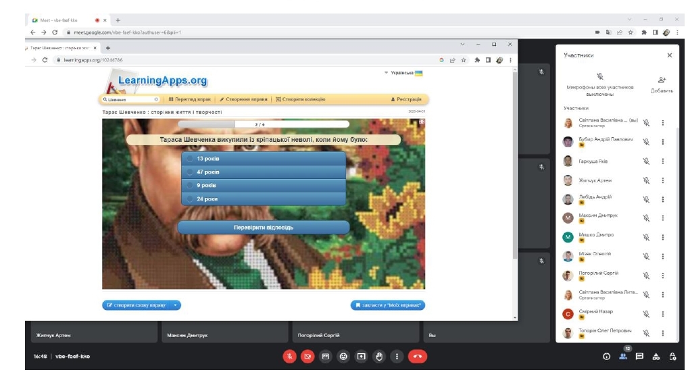This screenshot has width=688, height=387.
Task: Toggle captions button in Meet toolbar
Action: coord(326,357)
